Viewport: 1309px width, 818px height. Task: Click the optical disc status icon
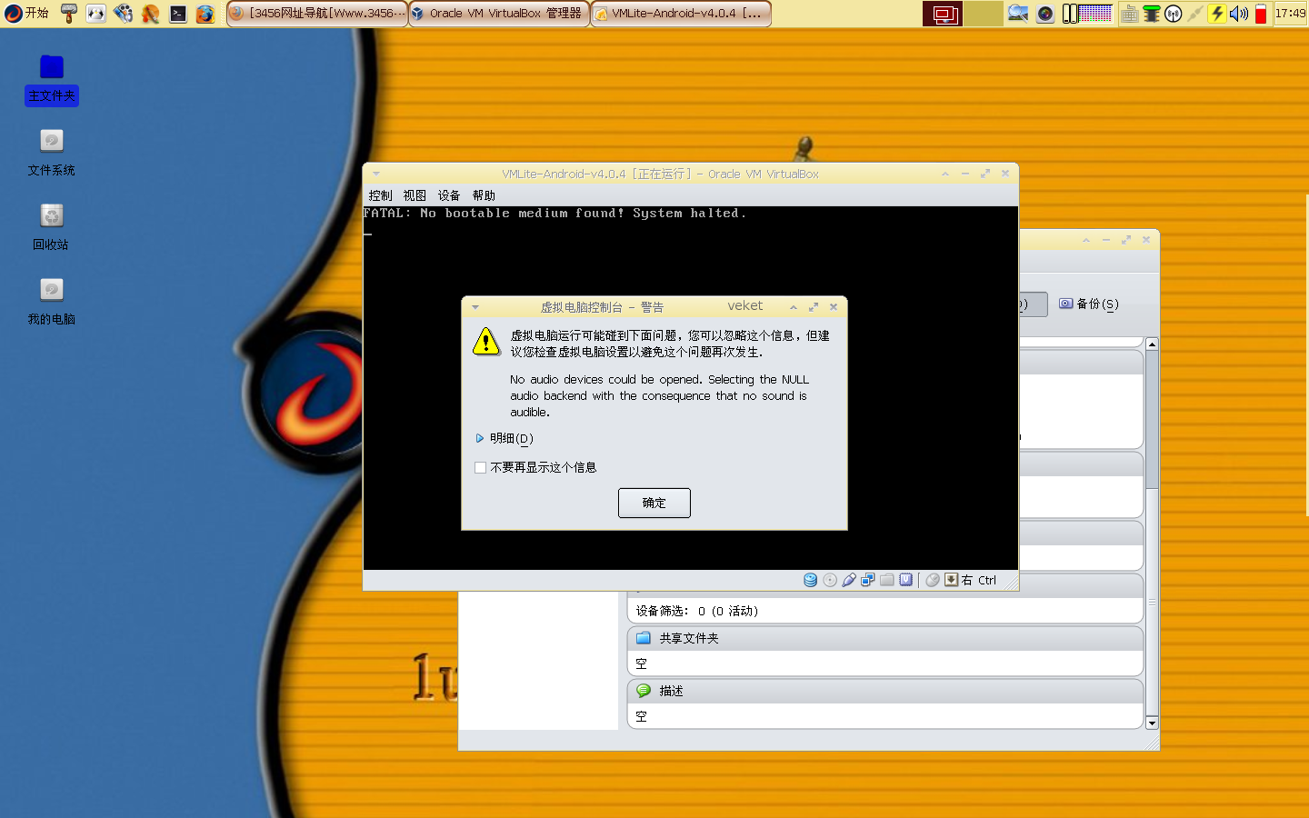point(830,580)
